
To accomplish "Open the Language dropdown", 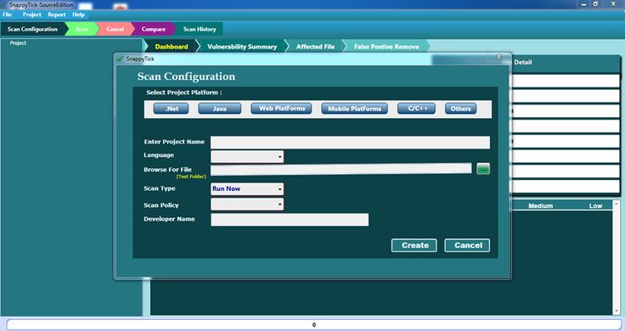I will (x=247, y=156).
